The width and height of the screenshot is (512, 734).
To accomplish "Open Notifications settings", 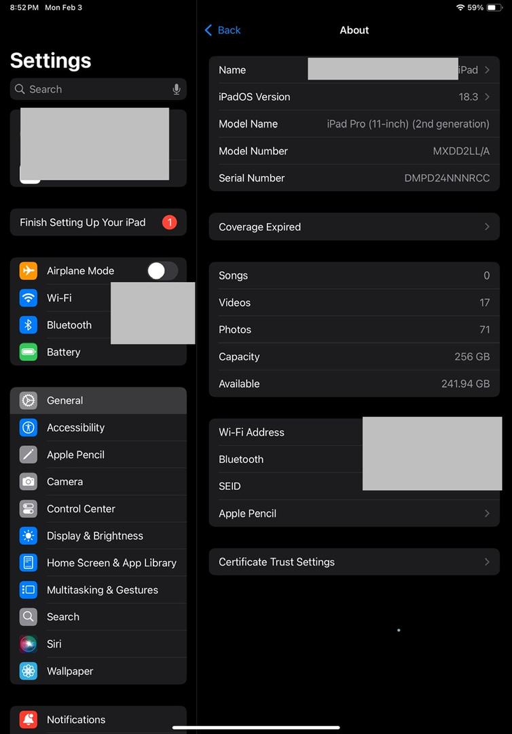I will (x=98, y=720).
